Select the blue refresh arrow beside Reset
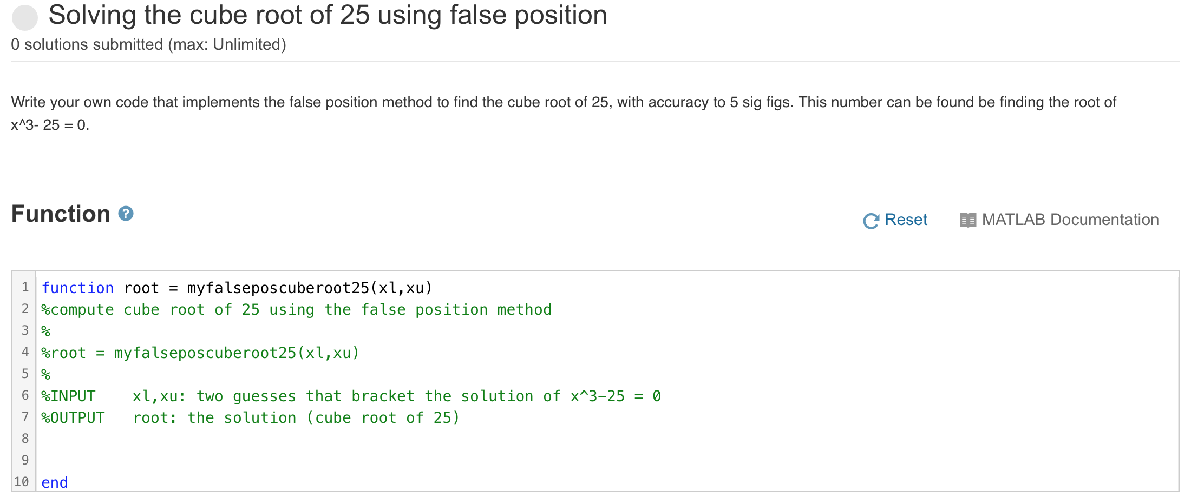Screen dimensions: 1191x504 pyautogui.click(x=871, y=220)
